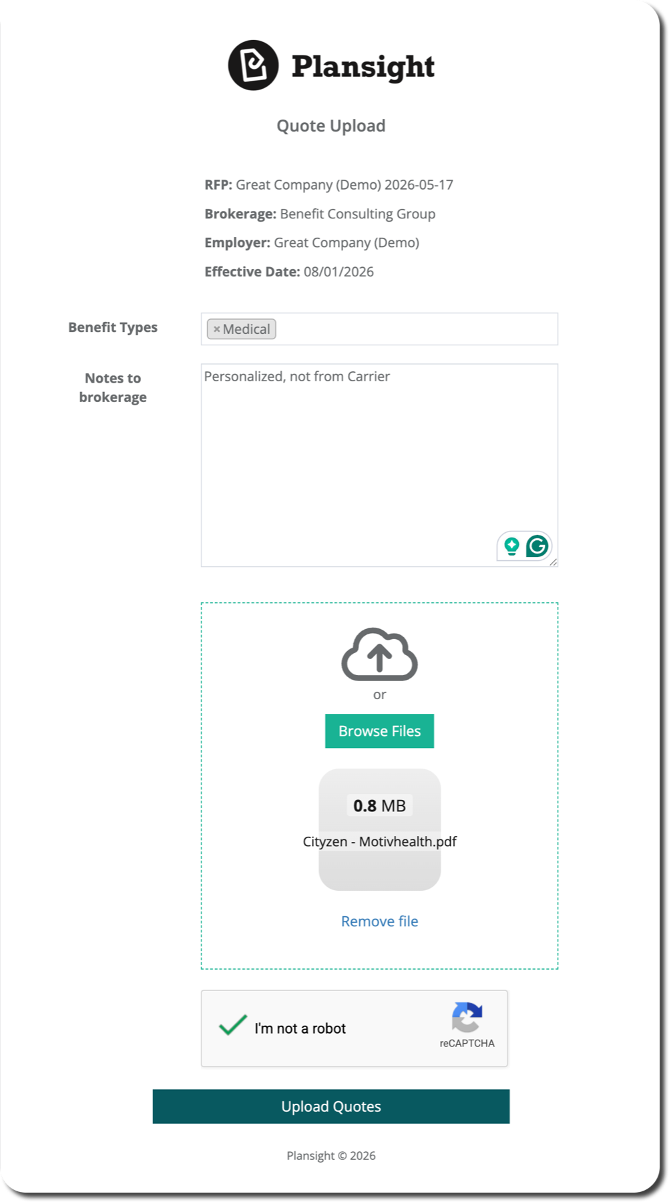Click the Quote Upload heading
Viewport: 669px width, 1202px height.
[x=331, y=126]
